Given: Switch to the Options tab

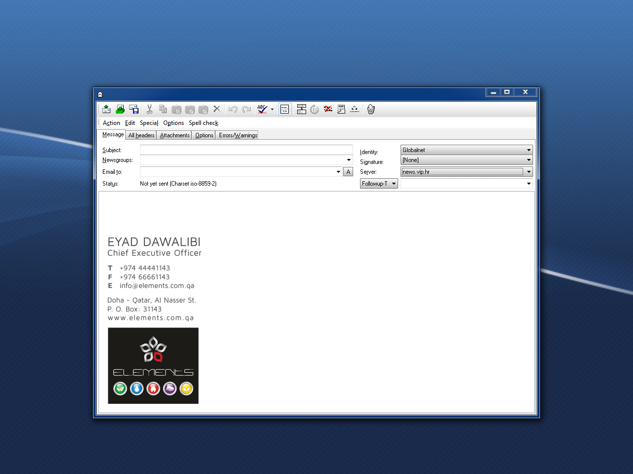Looking at the screenshot, I should pos(204,135).
